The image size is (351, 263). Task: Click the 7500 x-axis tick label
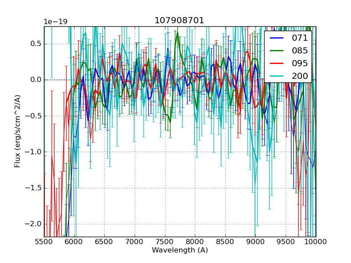165,242
